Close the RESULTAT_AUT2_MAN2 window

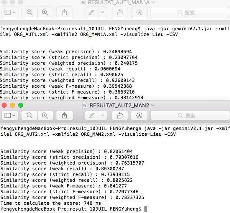click(x=4, y=105)
